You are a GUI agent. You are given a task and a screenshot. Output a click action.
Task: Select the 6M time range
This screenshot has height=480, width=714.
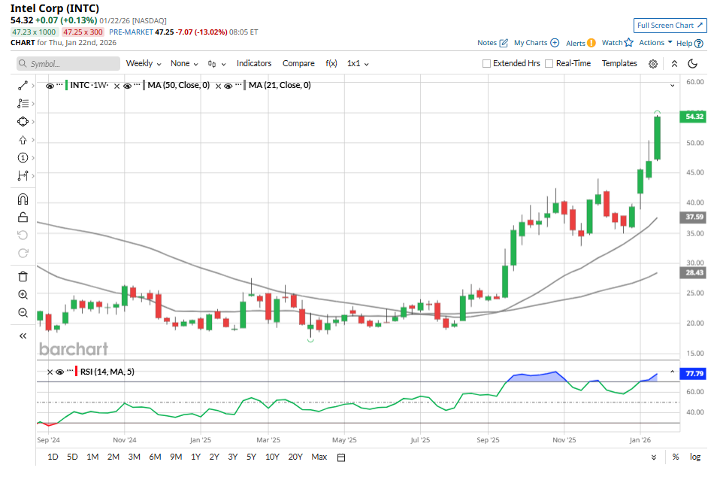click(155, 457)
